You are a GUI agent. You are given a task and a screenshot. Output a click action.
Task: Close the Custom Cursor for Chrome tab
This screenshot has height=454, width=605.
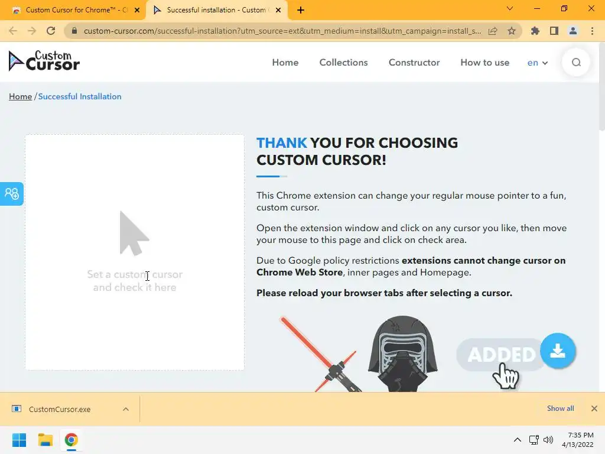click(137, 10)
